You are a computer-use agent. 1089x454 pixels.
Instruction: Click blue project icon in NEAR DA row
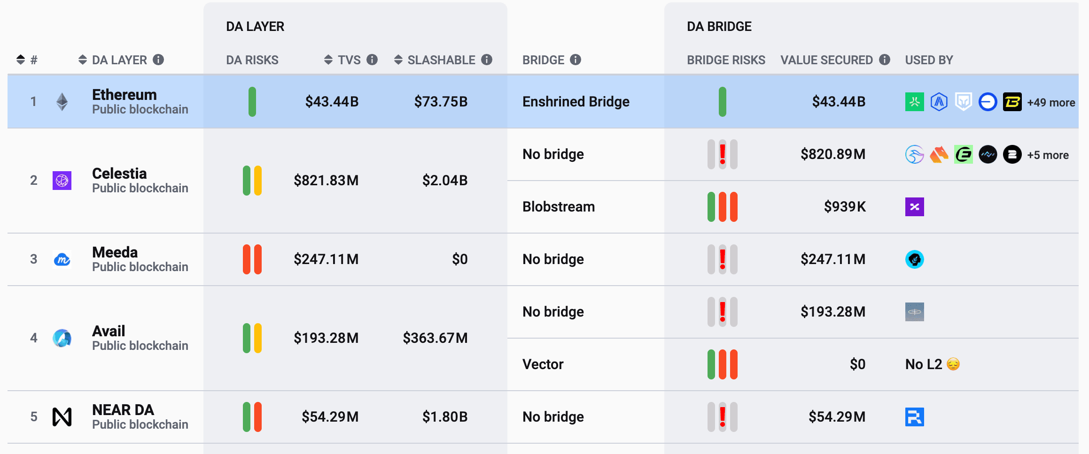(914, 417)
